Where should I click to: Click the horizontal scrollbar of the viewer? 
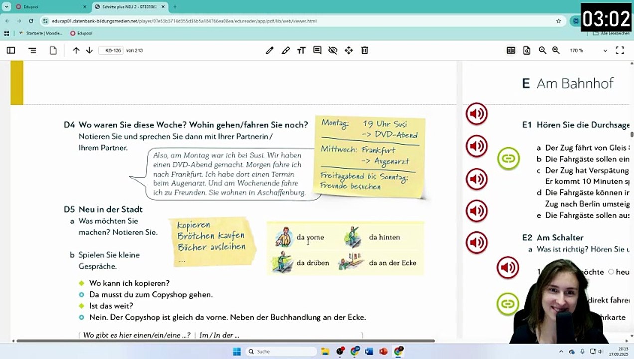225,341
